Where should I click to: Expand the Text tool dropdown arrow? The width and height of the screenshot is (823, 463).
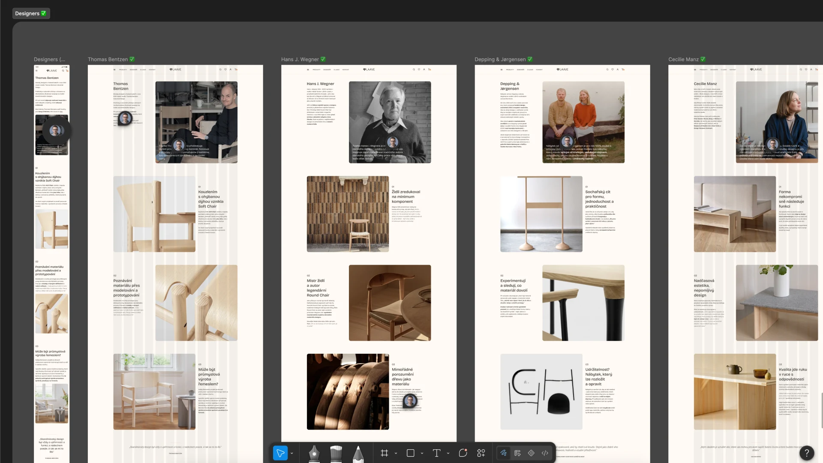tap(448, 453)
